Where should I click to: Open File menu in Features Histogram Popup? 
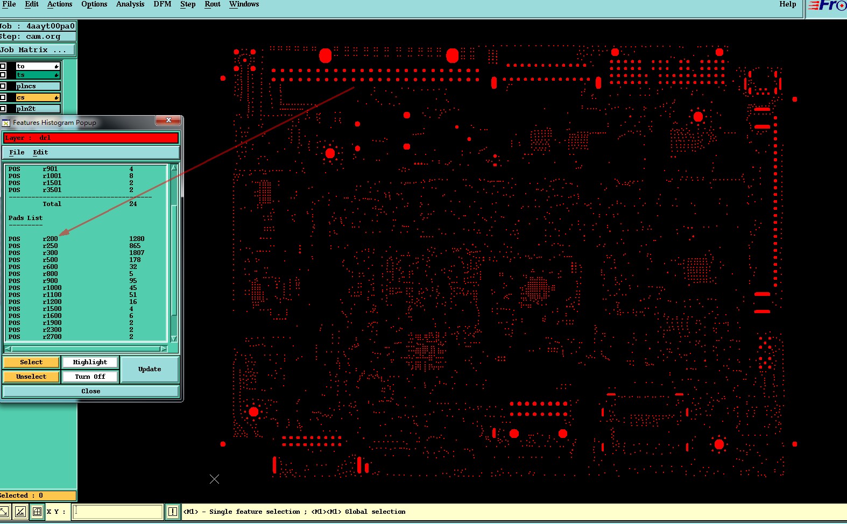[x=17, y=152]
